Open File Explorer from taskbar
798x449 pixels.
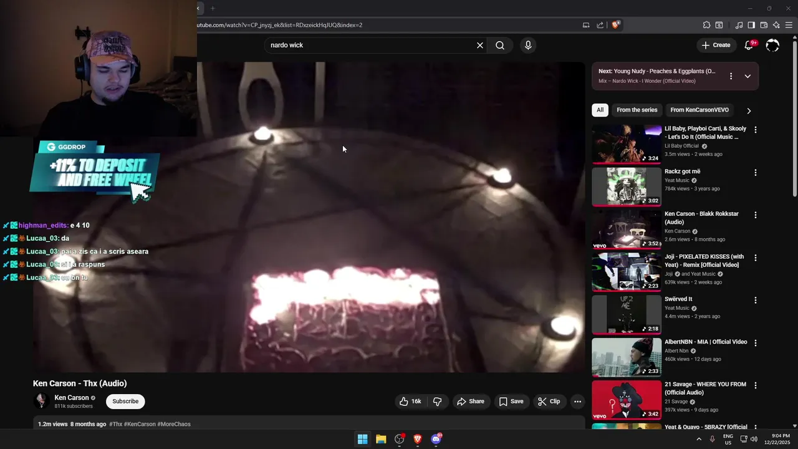coord(381,439)
